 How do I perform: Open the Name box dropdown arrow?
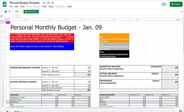click(x=13, y=16)
